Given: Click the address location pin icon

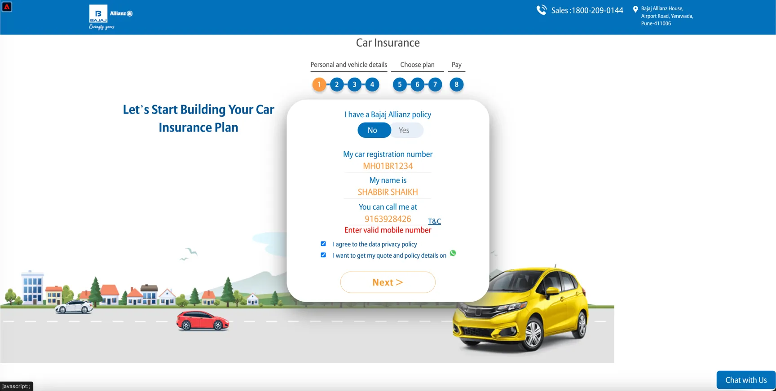Looking at the screenshot, I should tap(635, 9).
